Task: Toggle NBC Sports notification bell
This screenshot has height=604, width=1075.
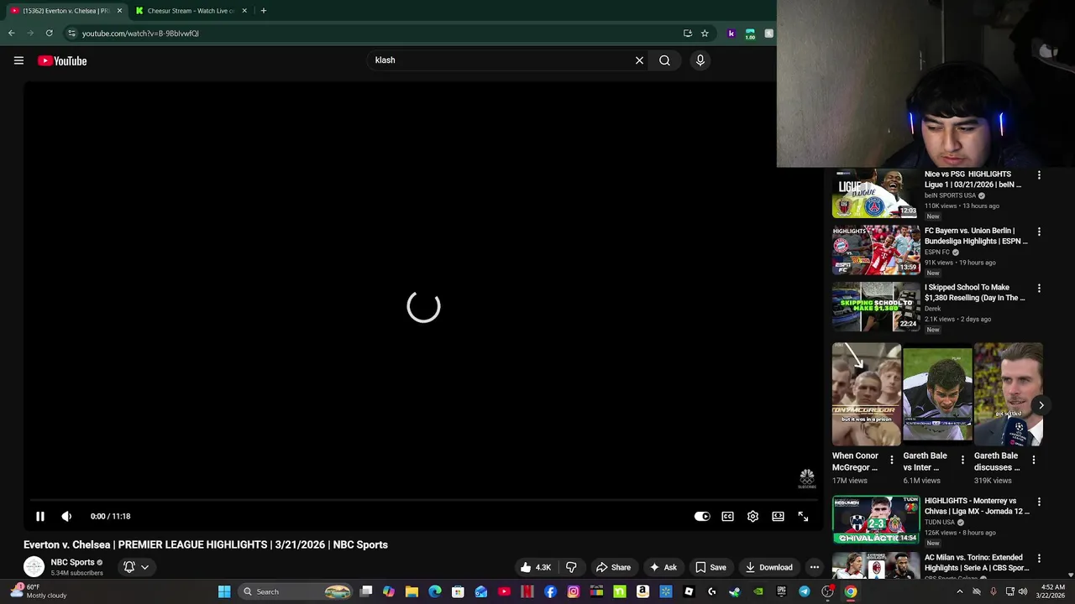Action: (129, 567)
